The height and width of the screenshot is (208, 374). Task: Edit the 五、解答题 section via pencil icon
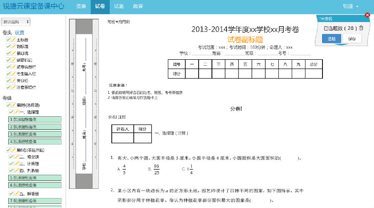coord(17,194)
